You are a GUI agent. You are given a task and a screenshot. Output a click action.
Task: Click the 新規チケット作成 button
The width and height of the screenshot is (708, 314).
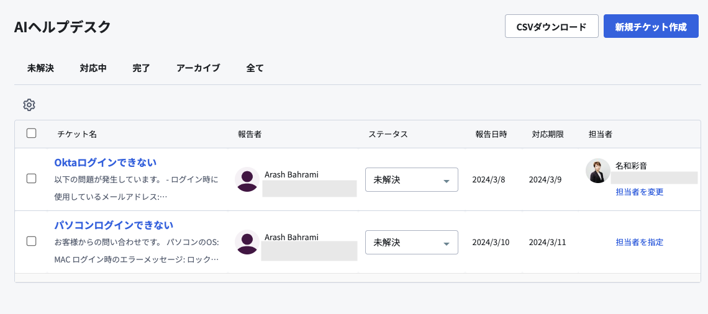click(651, 26)
